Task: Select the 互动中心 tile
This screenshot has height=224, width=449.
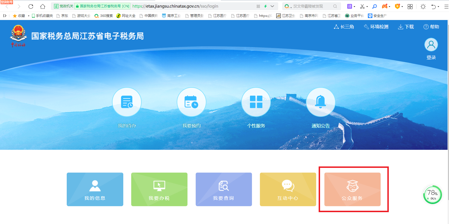Action: (288, 189)
